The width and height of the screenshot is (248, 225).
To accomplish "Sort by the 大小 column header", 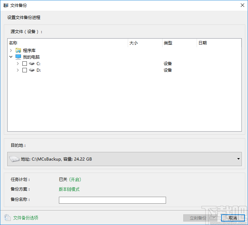I will tap(145, 43).
